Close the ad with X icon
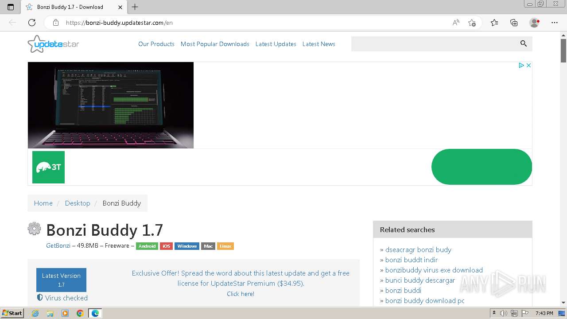 coord(528,65)
